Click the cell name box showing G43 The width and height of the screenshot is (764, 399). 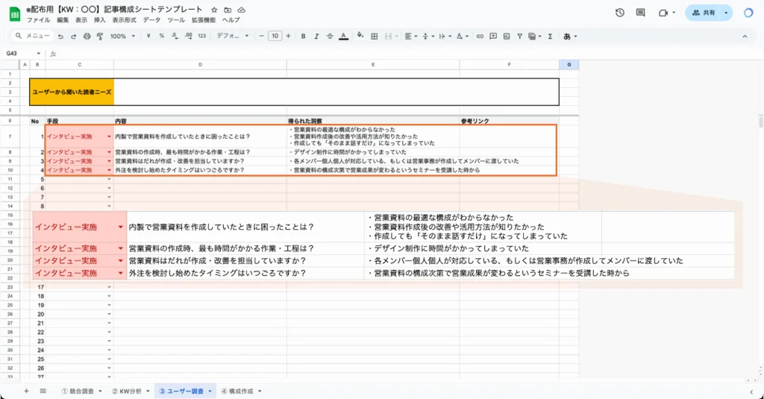pyautogui.click(x=21, y=54)
